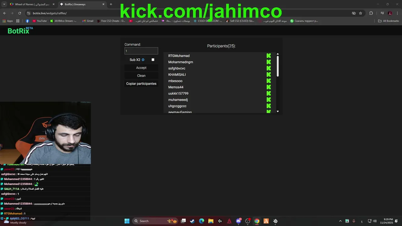Click the Kick icon beside muhameeedj

(269, 100)
